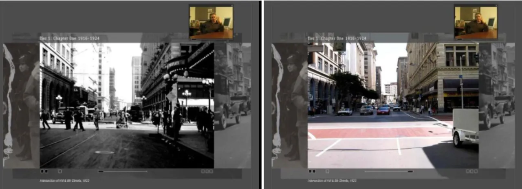
Task: Select the previous faded image strip, right panel
Action: [289, 105]
